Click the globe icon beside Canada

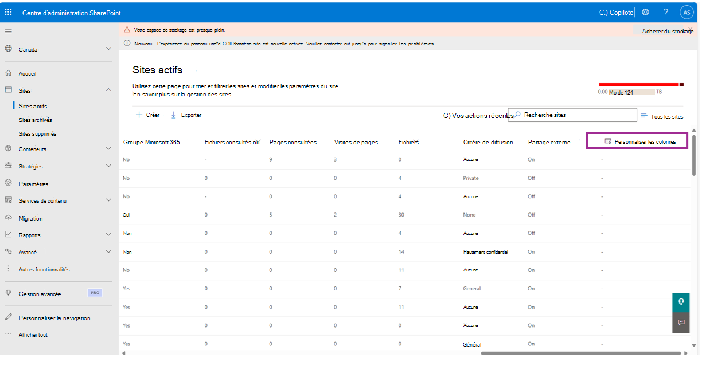point(9,49)
